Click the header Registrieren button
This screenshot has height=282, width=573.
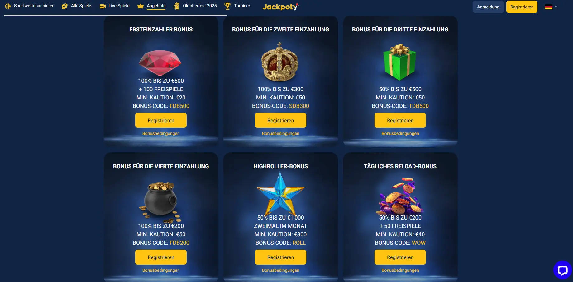click(522, 7)
